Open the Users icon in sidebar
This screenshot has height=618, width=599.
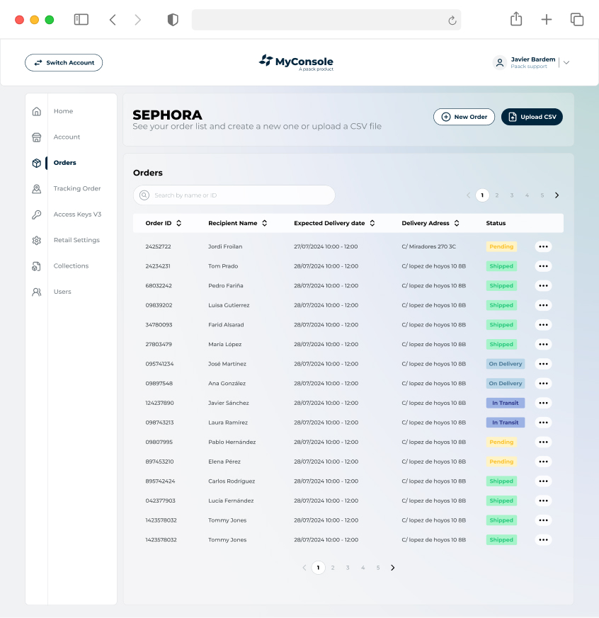pyautogui.click(x=37, y=292)
